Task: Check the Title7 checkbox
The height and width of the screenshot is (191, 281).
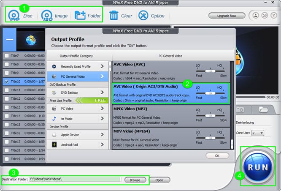Action: 7,56
